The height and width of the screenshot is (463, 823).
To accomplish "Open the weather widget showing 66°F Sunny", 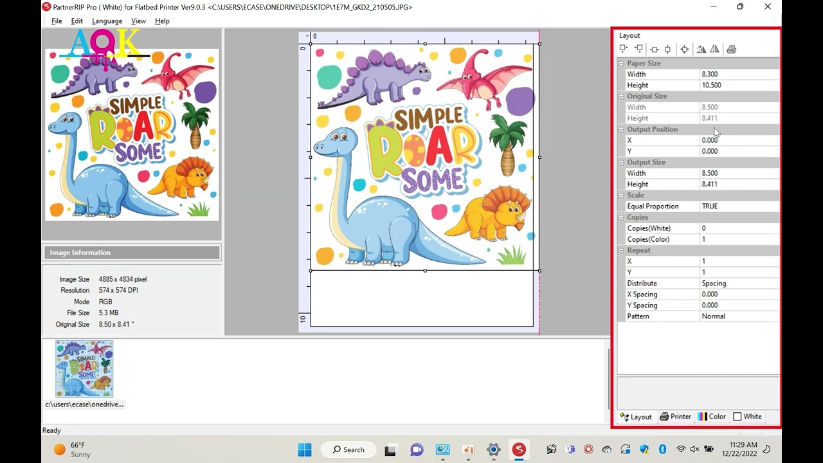I will click(72, 449).
